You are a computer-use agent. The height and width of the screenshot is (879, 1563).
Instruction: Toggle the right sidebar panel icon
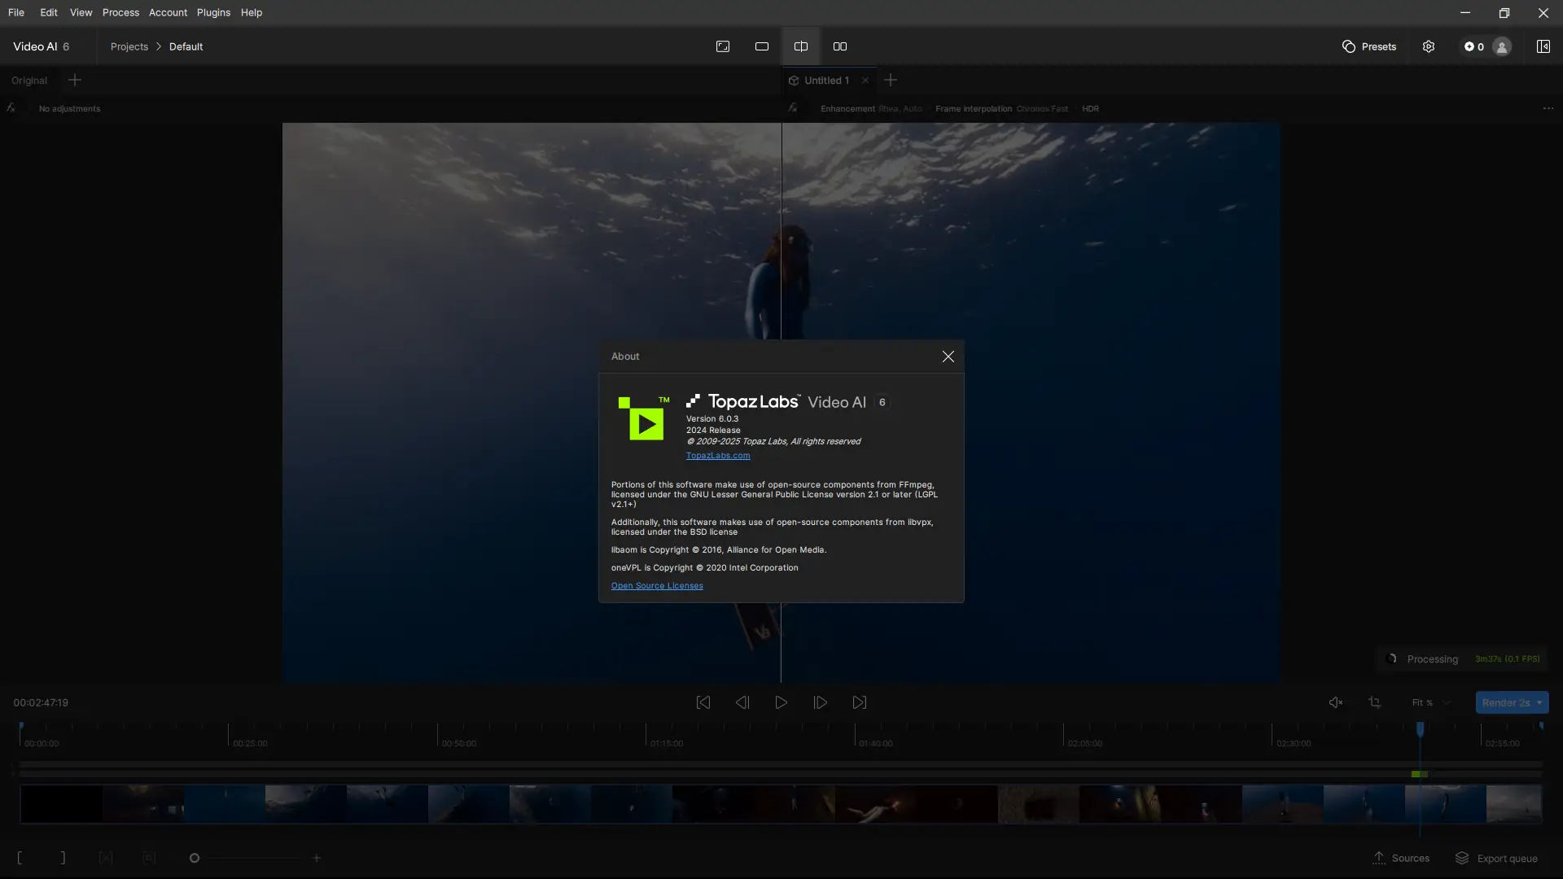(x=1543, y=46)
